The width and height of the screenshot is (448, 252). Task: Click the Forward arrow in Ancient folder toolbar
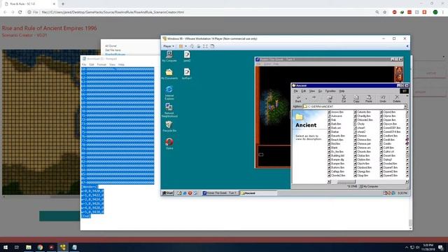[x=314, y=98]
